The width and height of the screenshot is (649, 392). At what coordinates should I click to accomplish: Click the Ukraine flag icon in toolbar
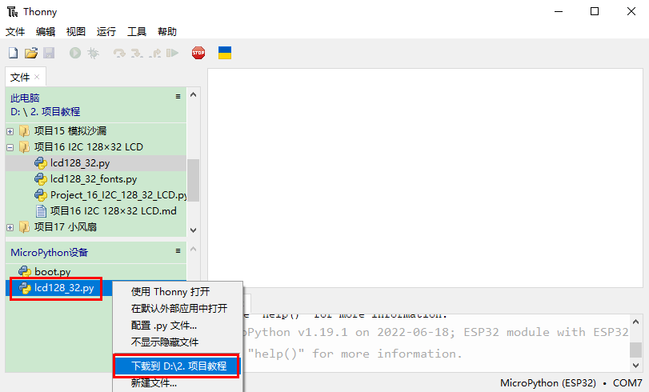pos(226,54)
